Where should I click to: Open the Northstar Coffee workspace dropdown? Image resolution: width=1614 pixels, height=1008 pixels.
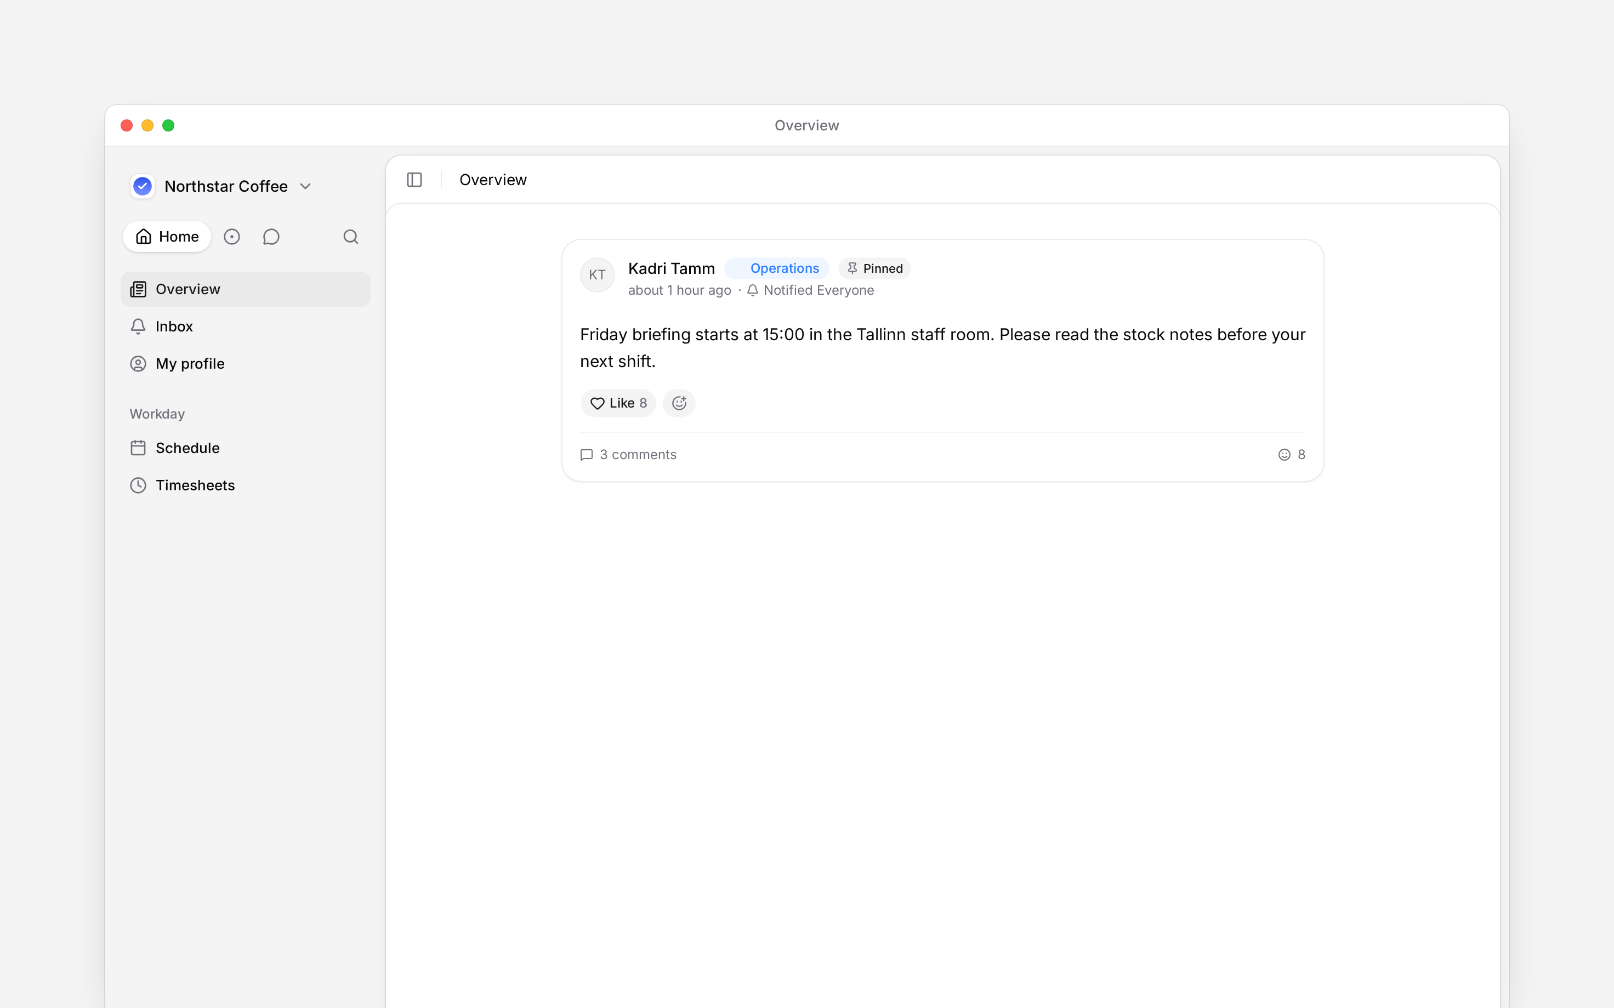pos(221,186)
